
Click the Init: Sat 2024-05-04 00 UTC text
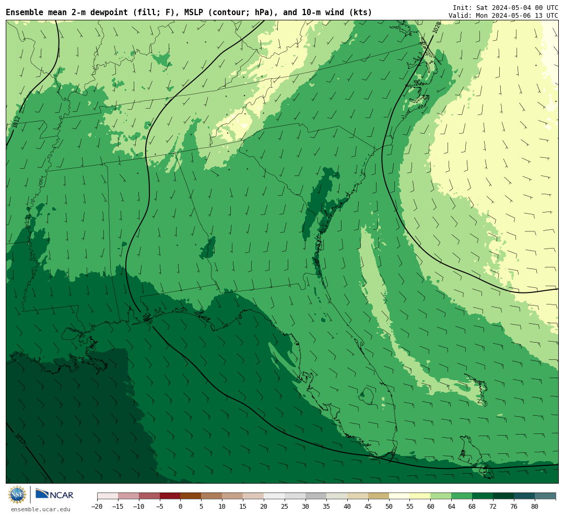click(506, 7)
